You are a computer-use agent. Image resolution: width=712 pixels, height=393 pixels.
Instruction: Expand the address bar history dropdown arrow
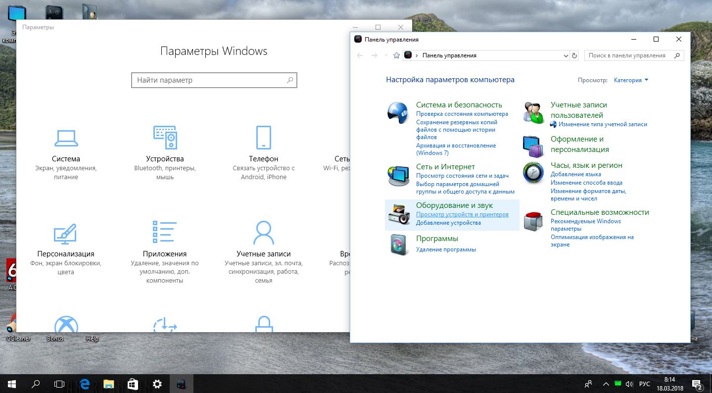click(566, 56)
